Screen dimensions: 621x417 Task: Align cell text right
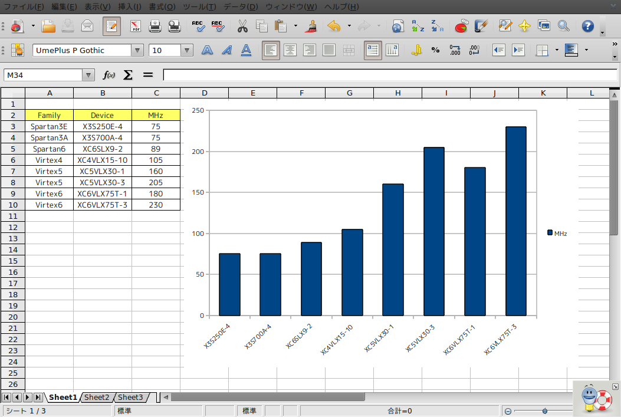coord(309,50)
